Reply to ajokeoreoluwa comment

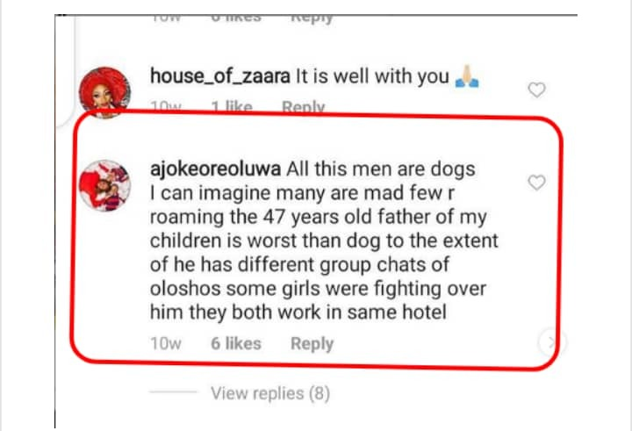[312, 344]
